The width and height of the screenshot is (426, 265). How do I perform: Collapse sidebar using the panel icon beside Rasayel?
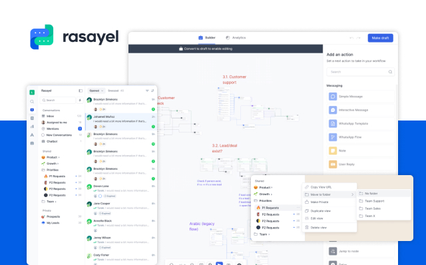pyautogui.click(x=81, y=91)
